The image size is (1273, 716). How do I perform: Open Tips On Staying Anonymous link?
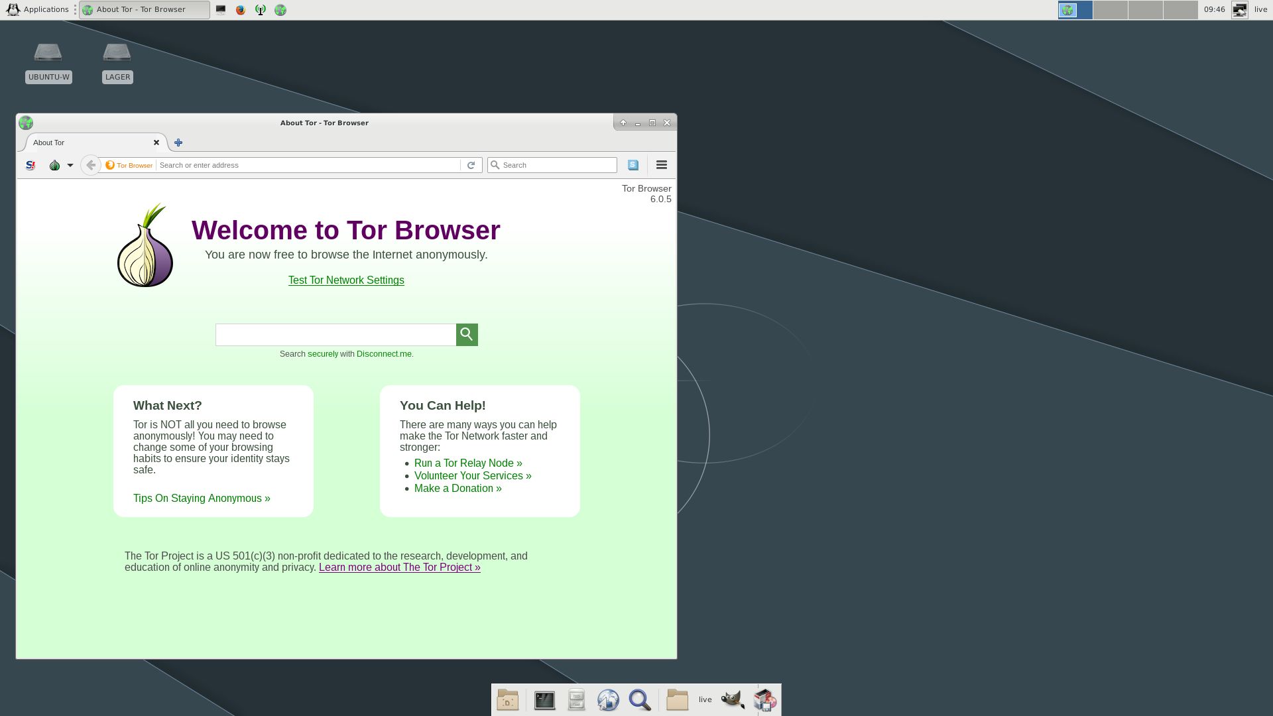[202, 499]
